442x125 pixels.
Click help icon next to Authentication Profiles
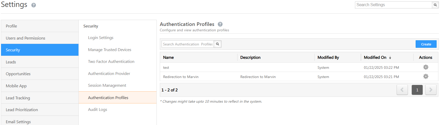pos(220,24)
